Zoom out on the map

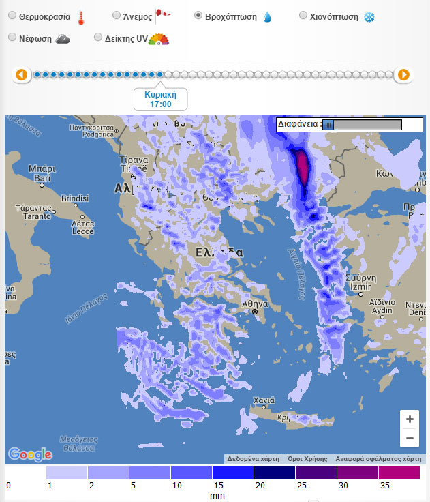pos(410,438)
